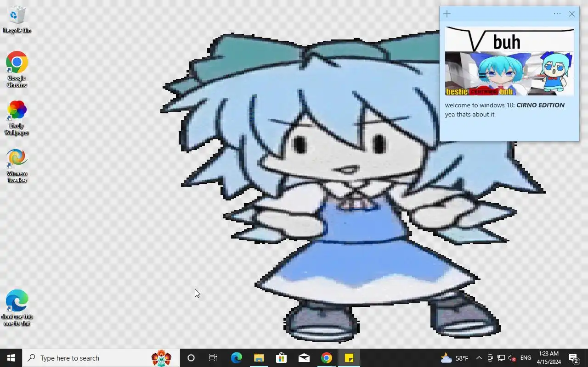Image resolution: width=588 pixels, height=367 pixels.
Task: Open the clock showing 1:23 AM
Action: [548, 358]
